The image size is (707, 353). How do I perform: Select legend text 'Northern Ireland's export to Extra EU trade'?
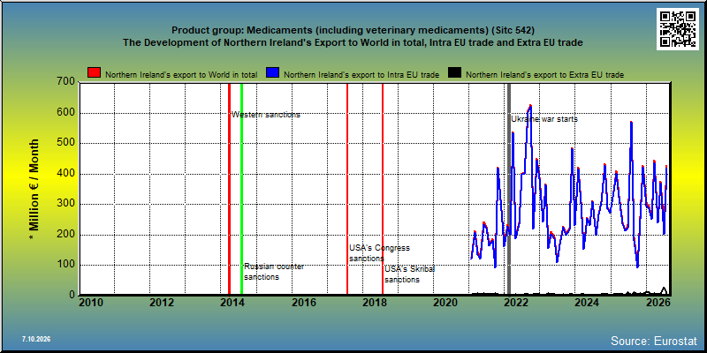pos(544,75)
